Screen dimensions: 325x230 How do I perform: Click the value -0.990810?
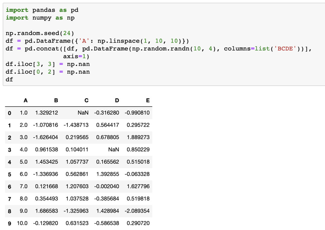pyautogui.click(x=137, y=113)
